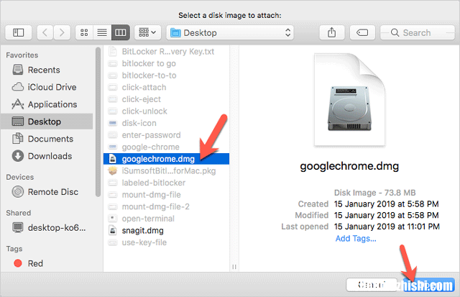Open Documents in the sidebar
This screenshot has height=297, width=460.
[47, 139]
